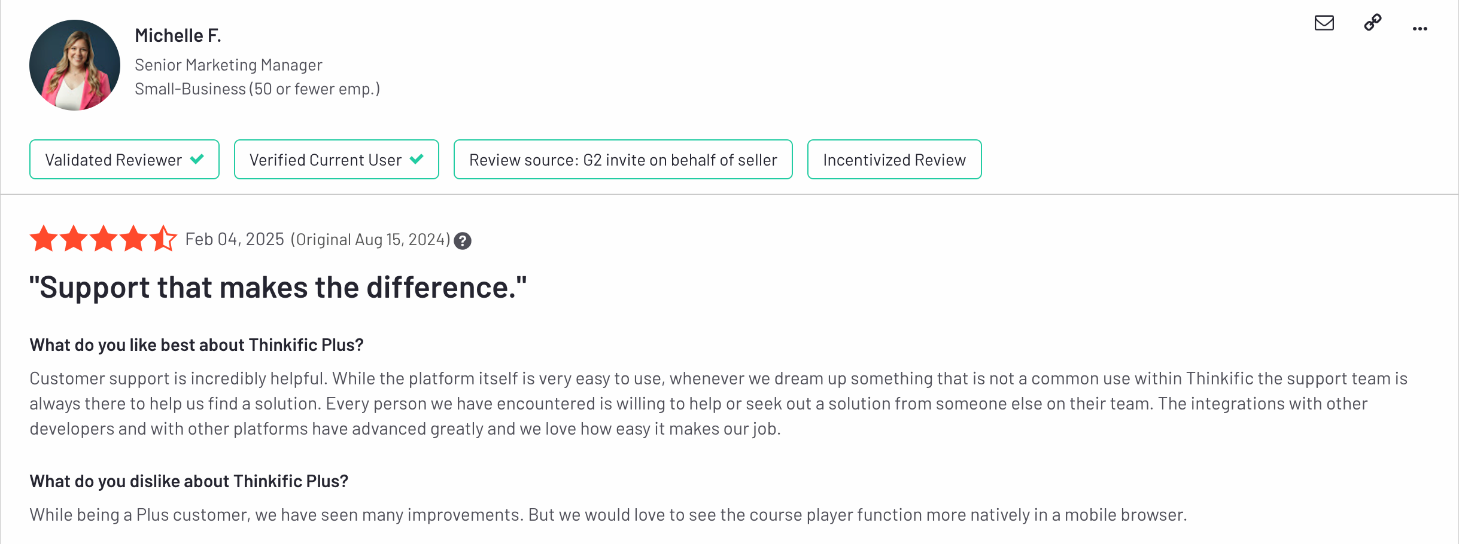The width and height of the screenshot is (1459, 544).
Task: Open the email sharing icon
Action: coord(1324,24)
